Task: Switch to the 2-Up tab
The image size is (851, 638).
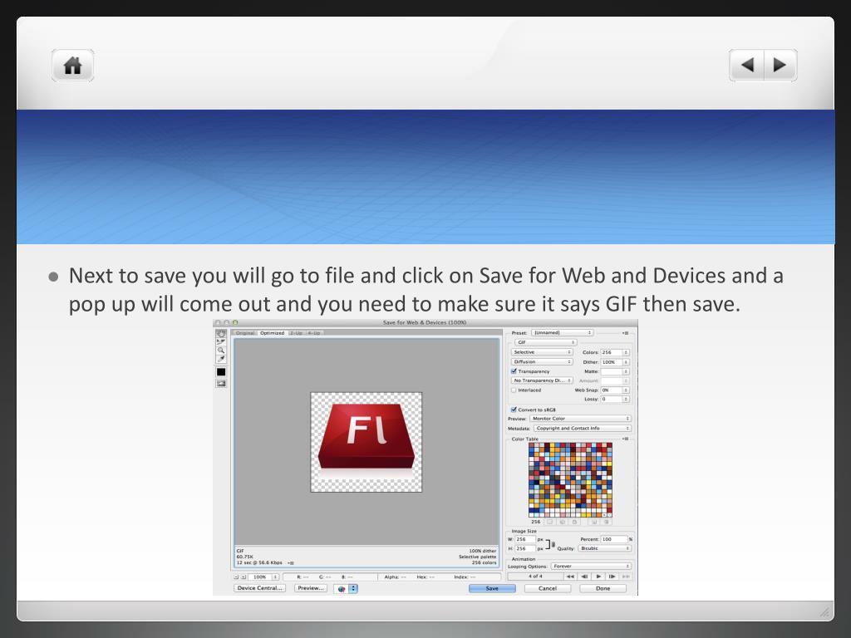Action: click(296, 333)
